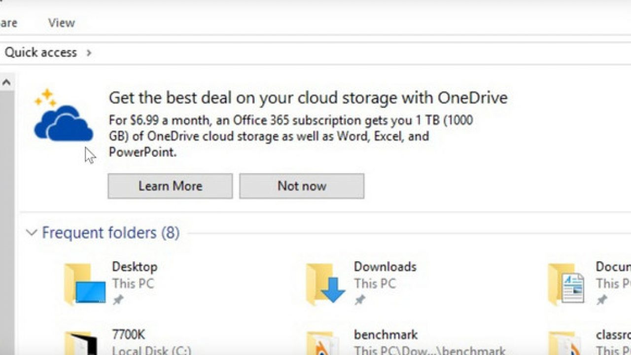This screenshot has height=355, width=631.
Task: Click the pin icon under Desktop
Action: (118, 300)
